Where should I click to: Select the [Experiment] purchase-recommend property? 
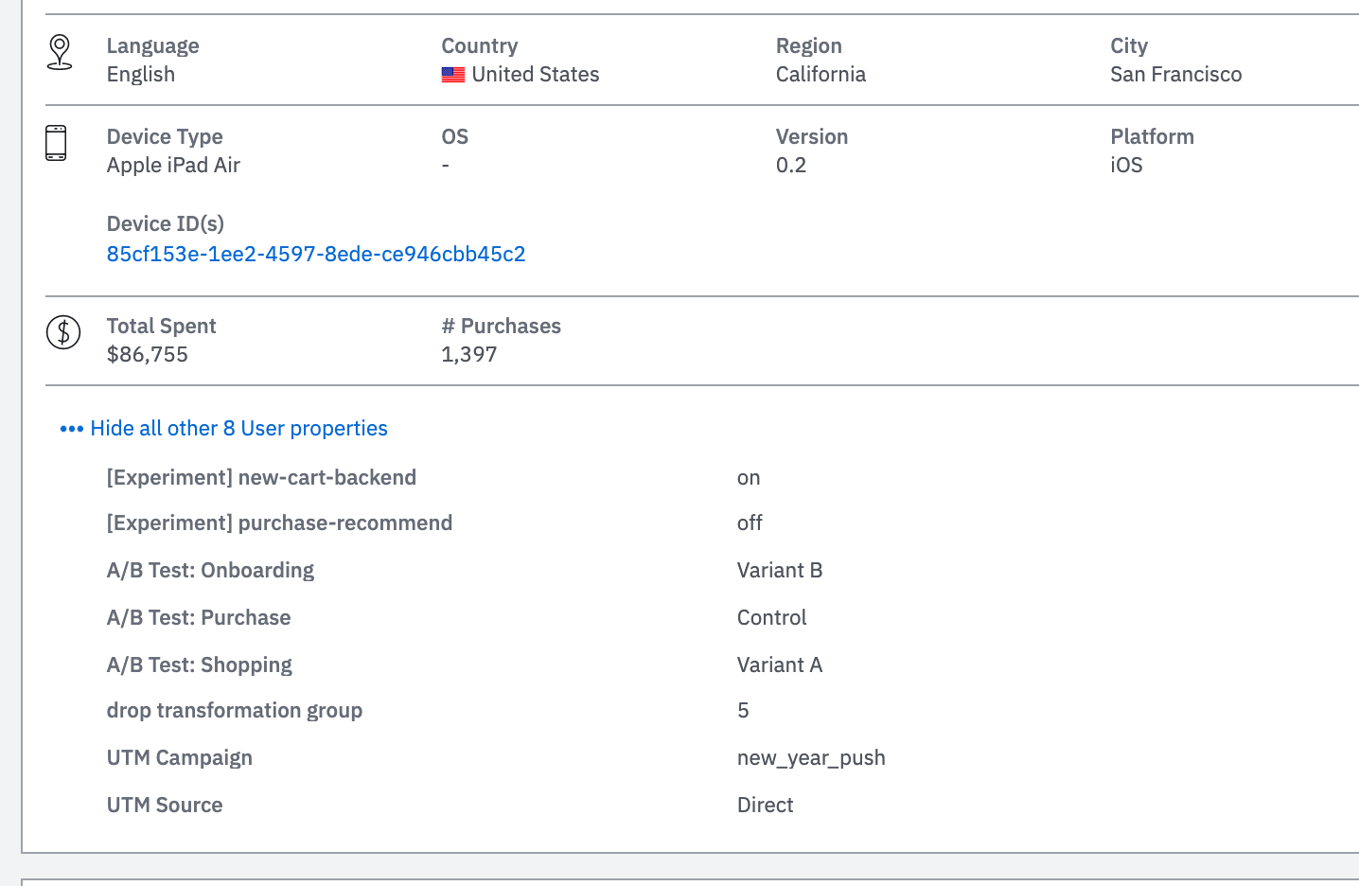(x=279, y=523)
